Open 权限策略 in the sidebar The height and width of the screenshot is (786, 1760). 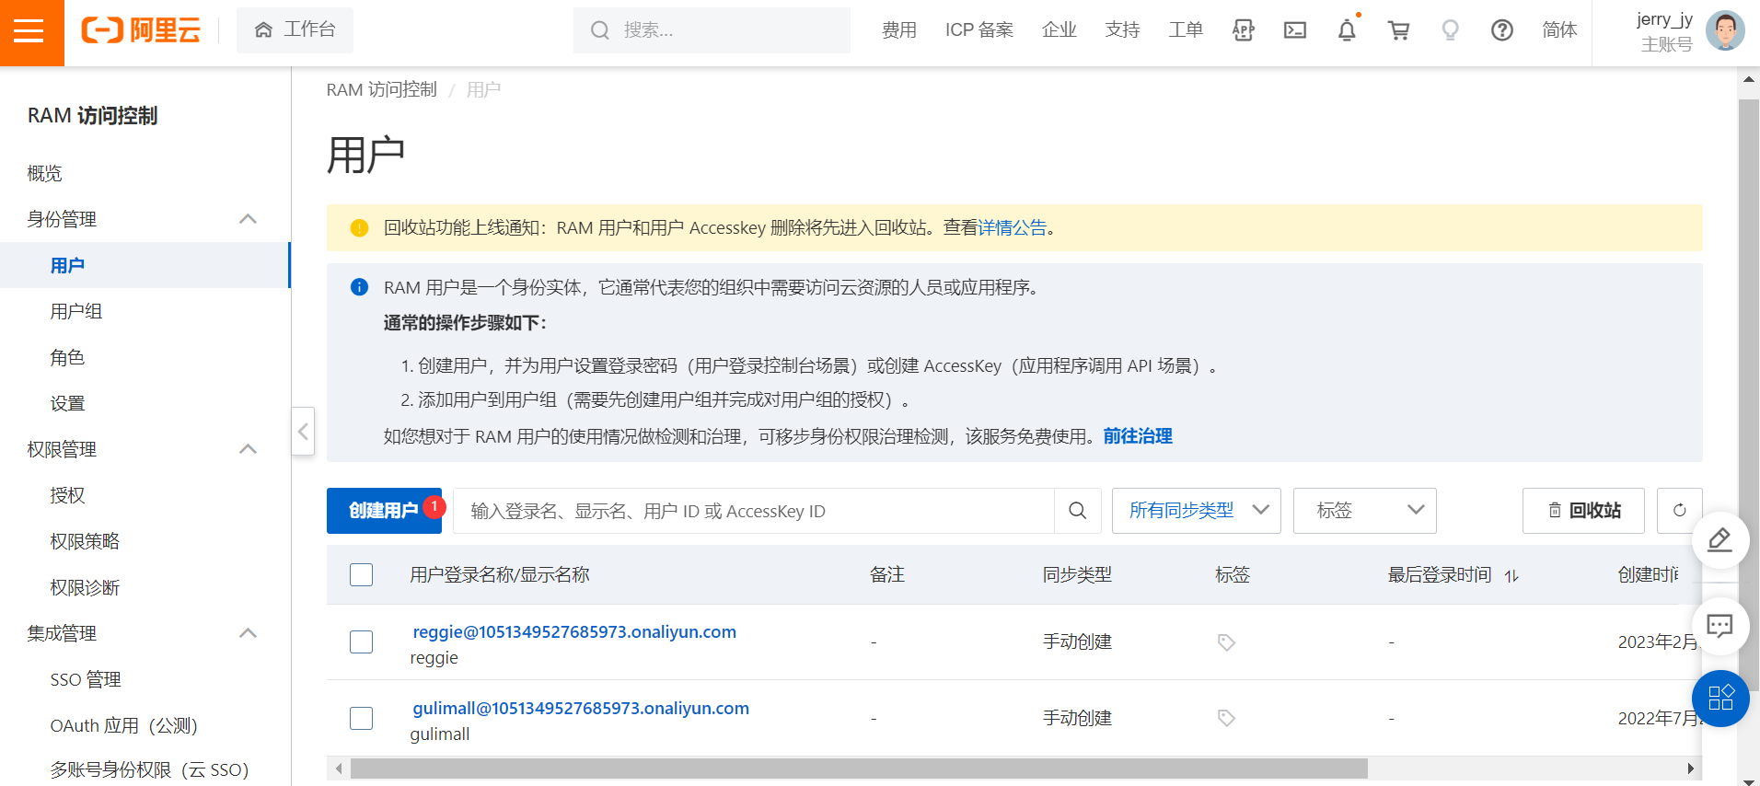[x=85, y=541]
